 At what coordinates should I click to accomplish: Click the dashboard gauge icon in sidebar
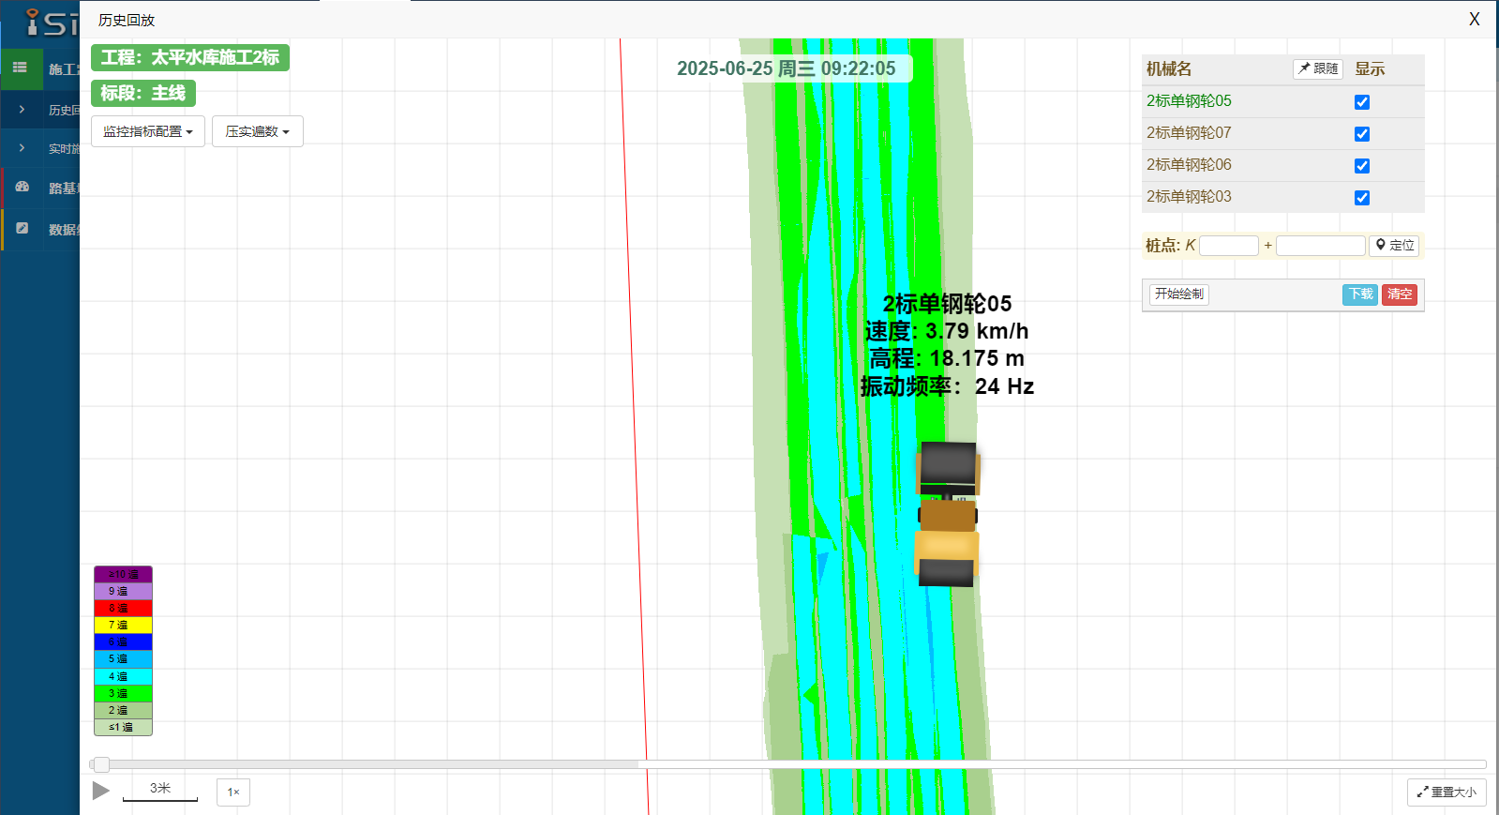22,187
